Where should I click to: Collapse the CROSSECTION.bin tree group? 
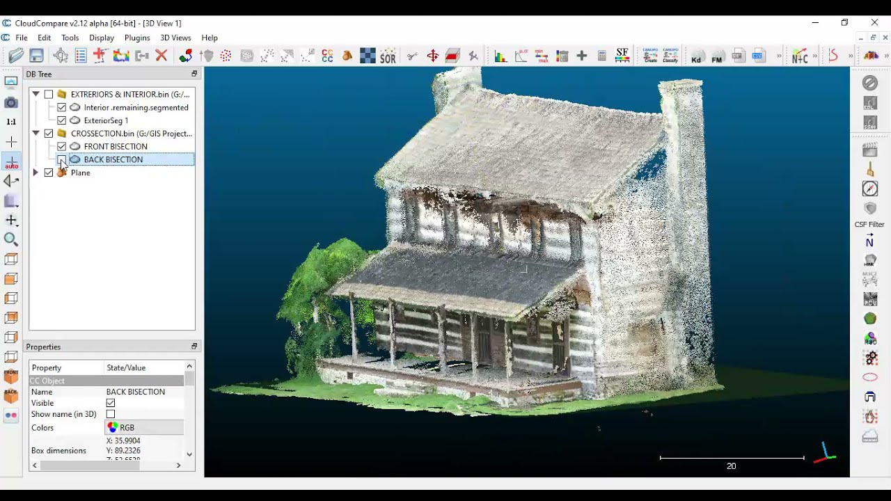(x=36, y=134)
